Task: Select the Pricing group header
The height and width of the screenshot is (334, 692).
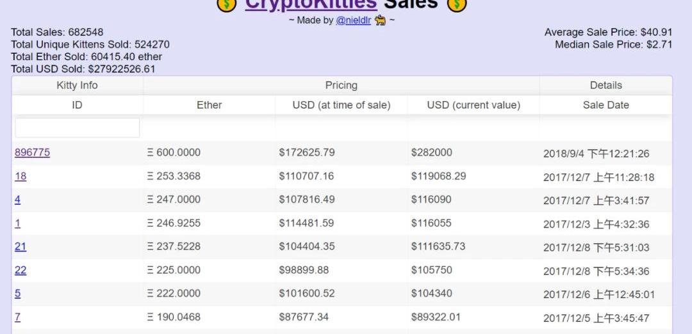Action: (x=341, y=85)
